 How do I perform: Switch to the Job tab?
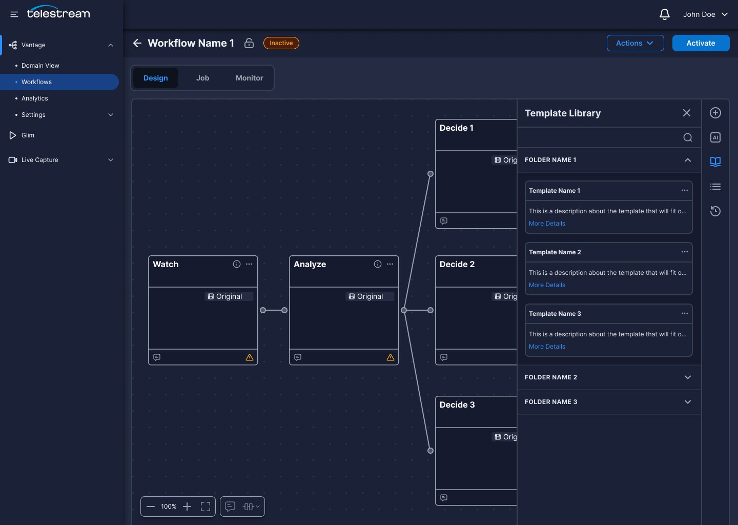click(x=202, y=78)
